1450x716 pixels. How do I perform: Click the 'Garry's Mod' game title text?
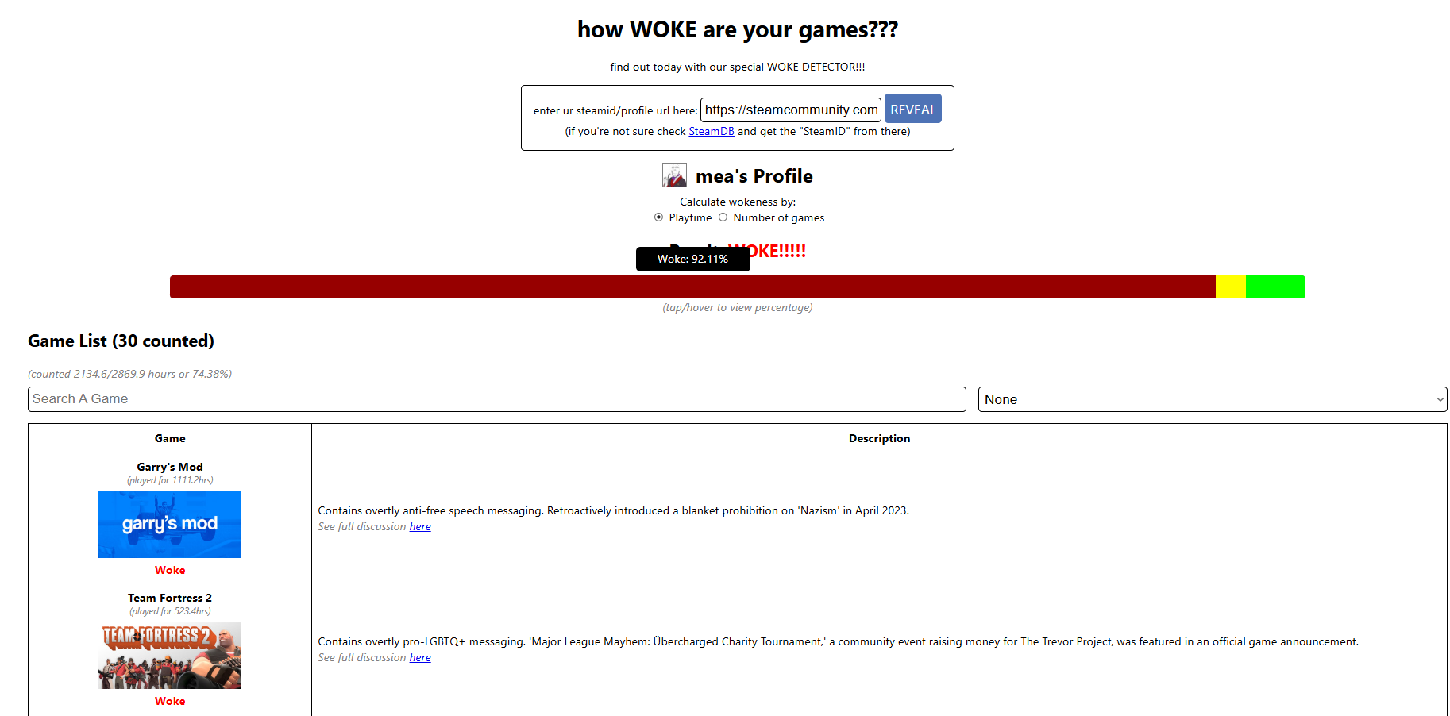170,467
